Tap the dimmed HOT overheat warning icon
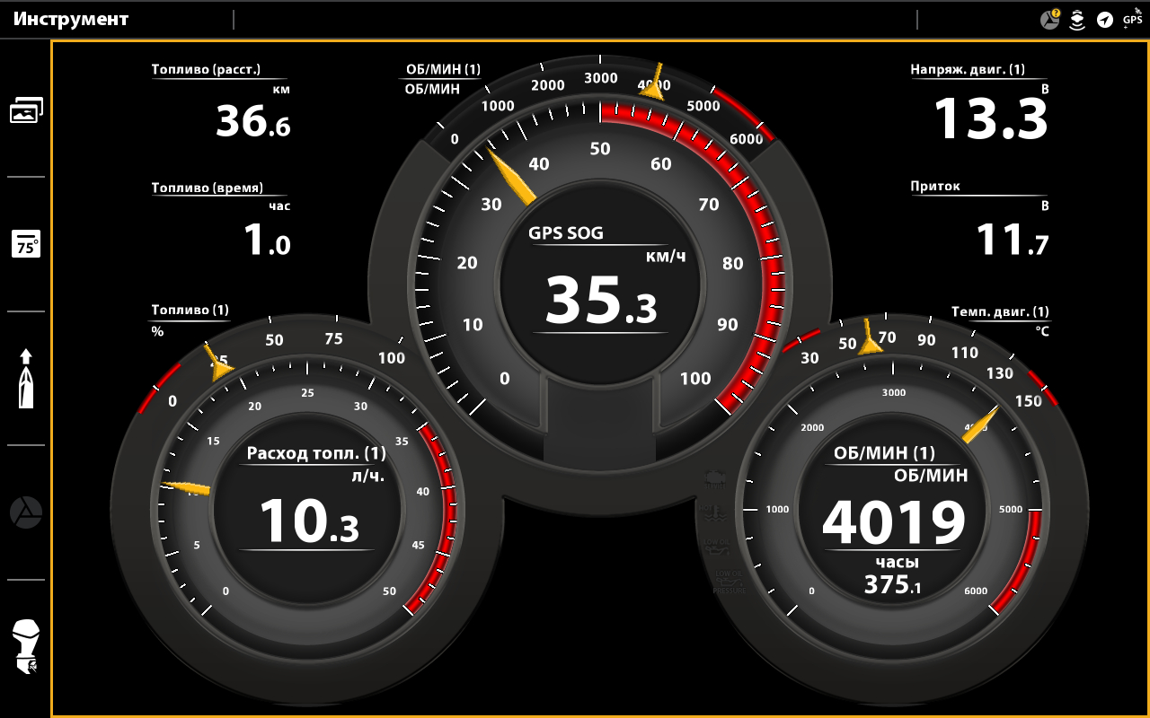This screenshot has width=1150, height=718. tap(716, 513)
